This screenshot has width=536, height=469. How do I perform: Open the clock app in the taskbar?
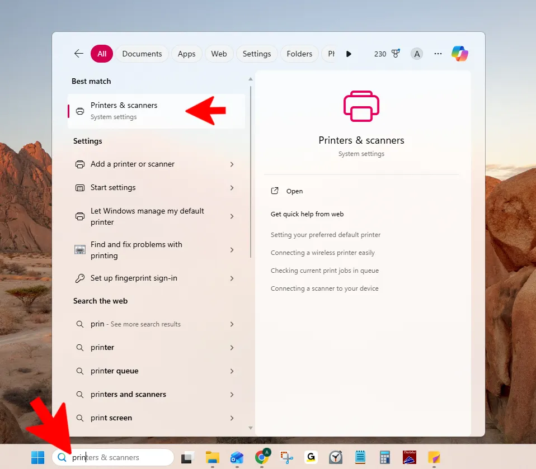point(336,457)
